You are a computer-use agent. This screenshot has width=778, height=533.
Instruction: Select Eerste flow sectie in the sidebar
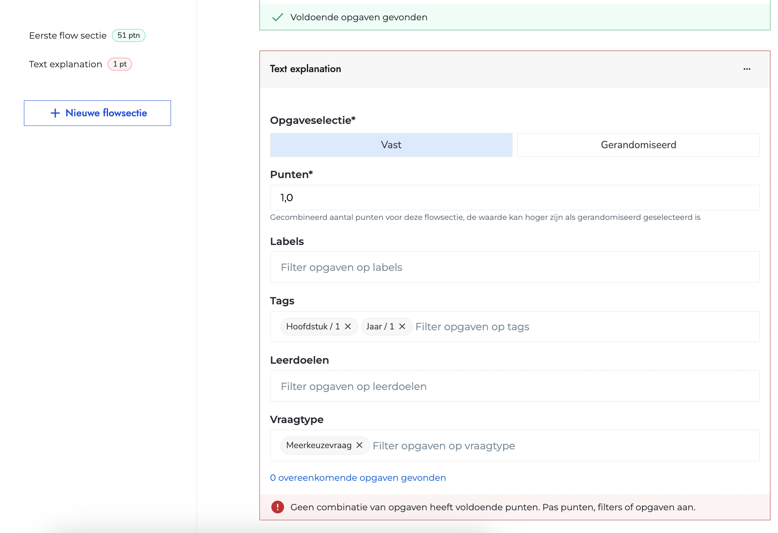point(67,35)
